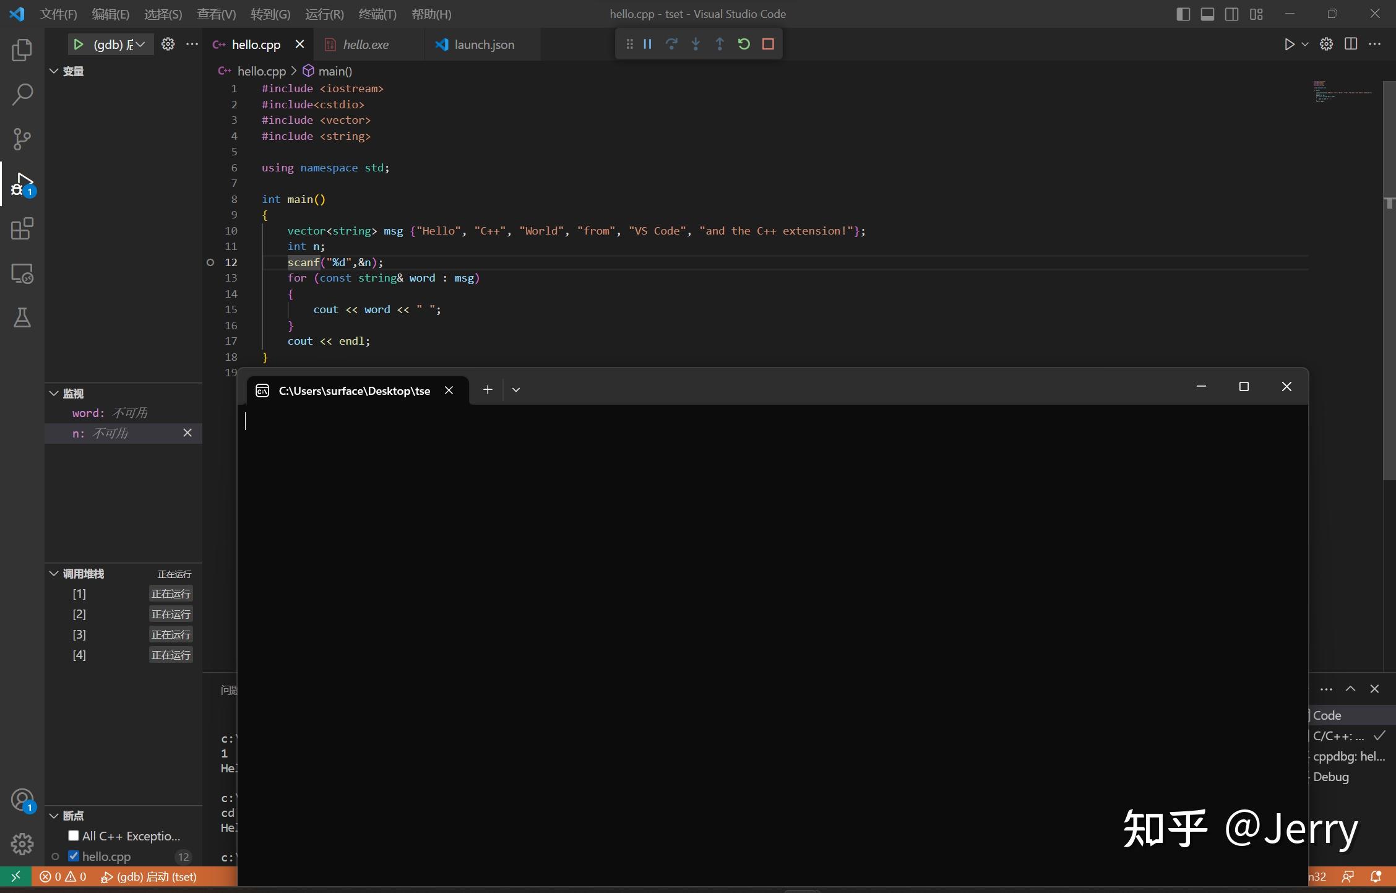Toggle All C++ Exceptions breakpoint checkbox
The image size is (1396, 893).
click(x=74, y=835)
